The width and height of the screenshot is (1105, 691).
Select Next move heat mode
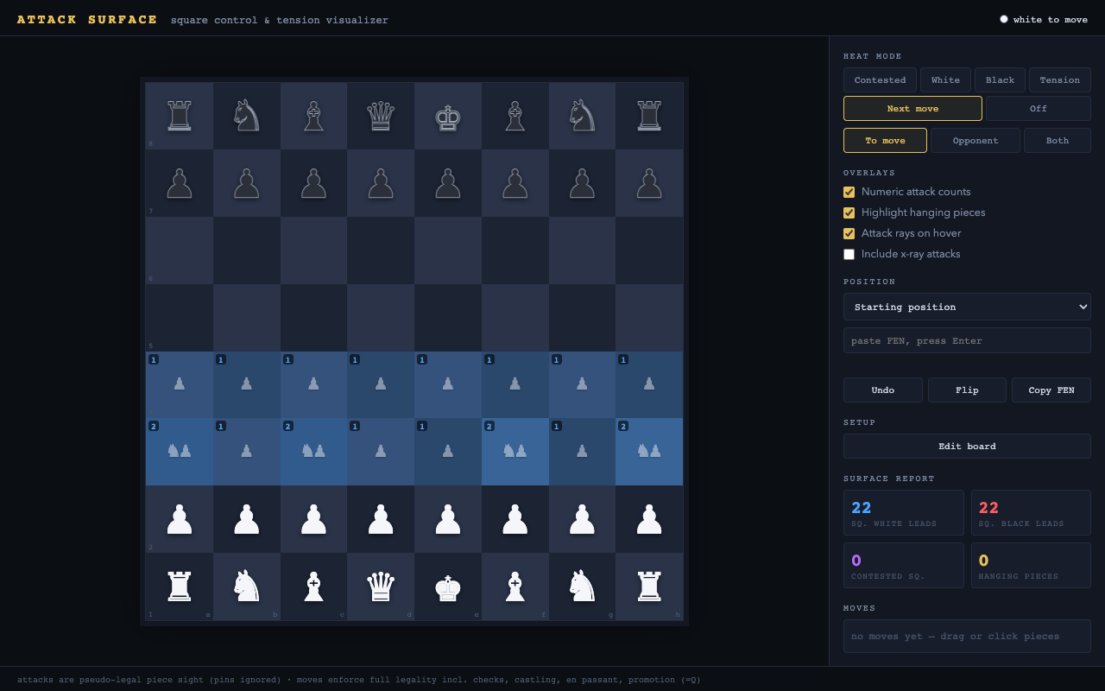(x=912, y=109)
